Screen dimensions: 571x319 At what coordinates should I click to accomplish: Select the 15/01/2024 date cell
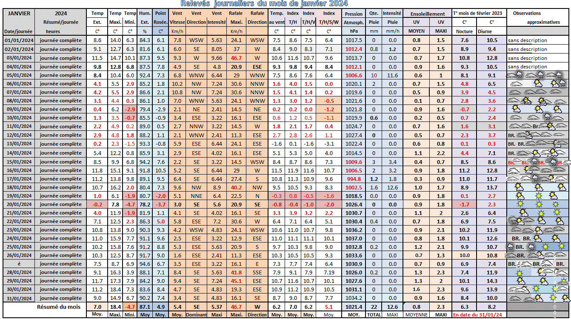tap(18, 161)
